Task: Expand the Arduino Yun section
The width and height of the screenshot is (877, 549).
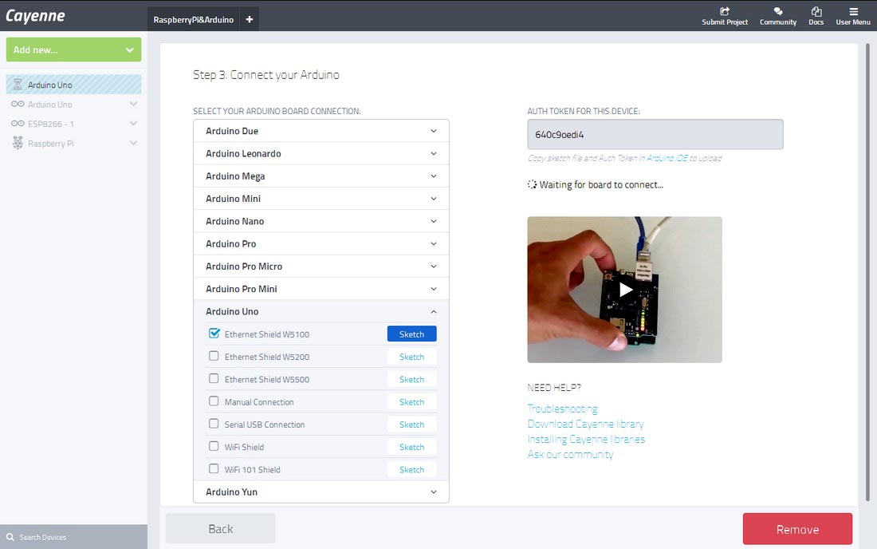Action: tap(321, 492)
